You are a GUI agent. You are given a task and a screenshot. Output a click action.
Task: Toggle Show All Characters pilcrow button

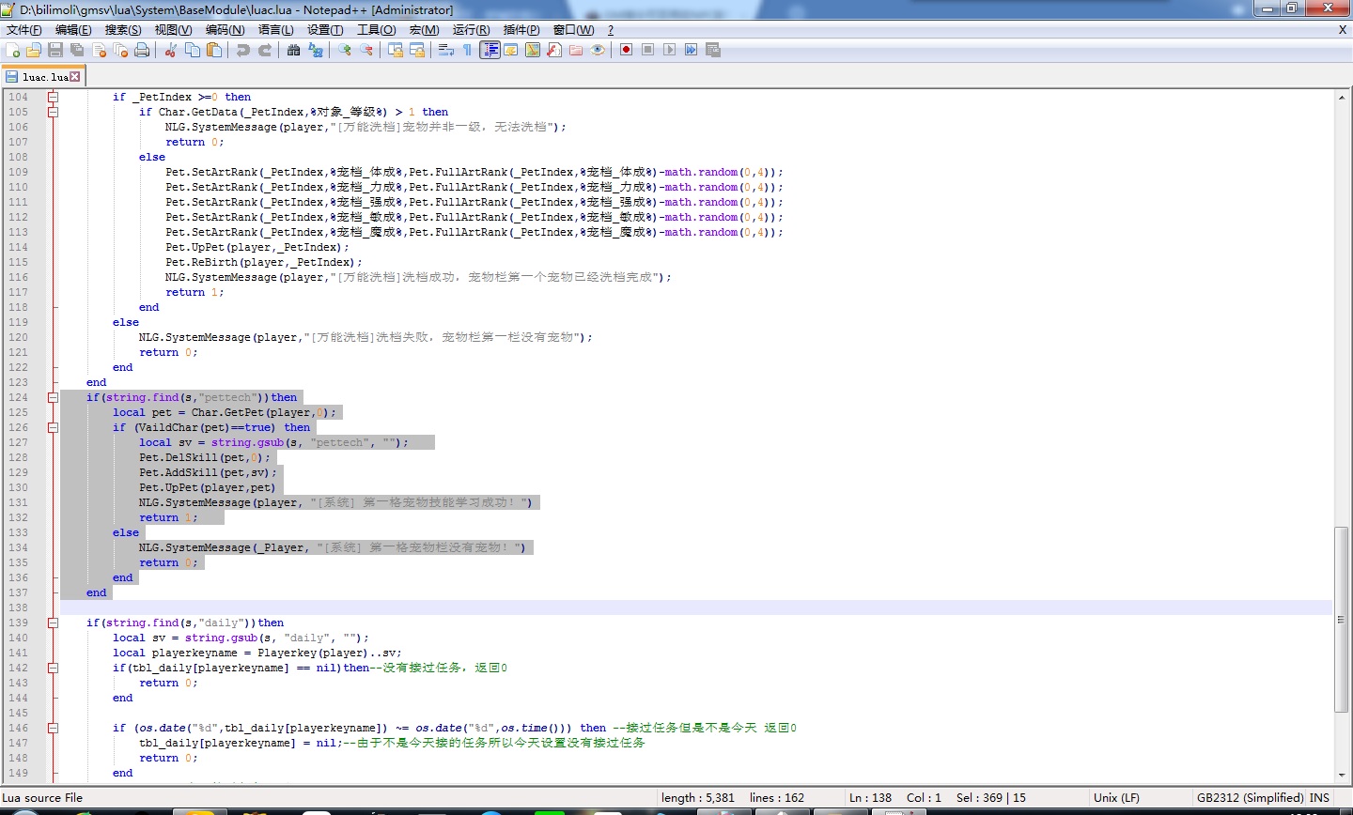(x=467, y=50)
